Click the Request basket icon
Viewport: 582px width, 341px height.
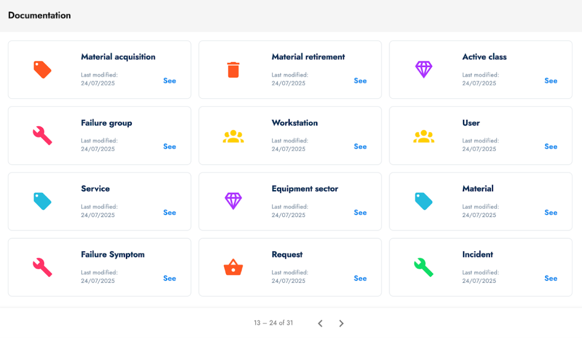click(x=233, y=267)
